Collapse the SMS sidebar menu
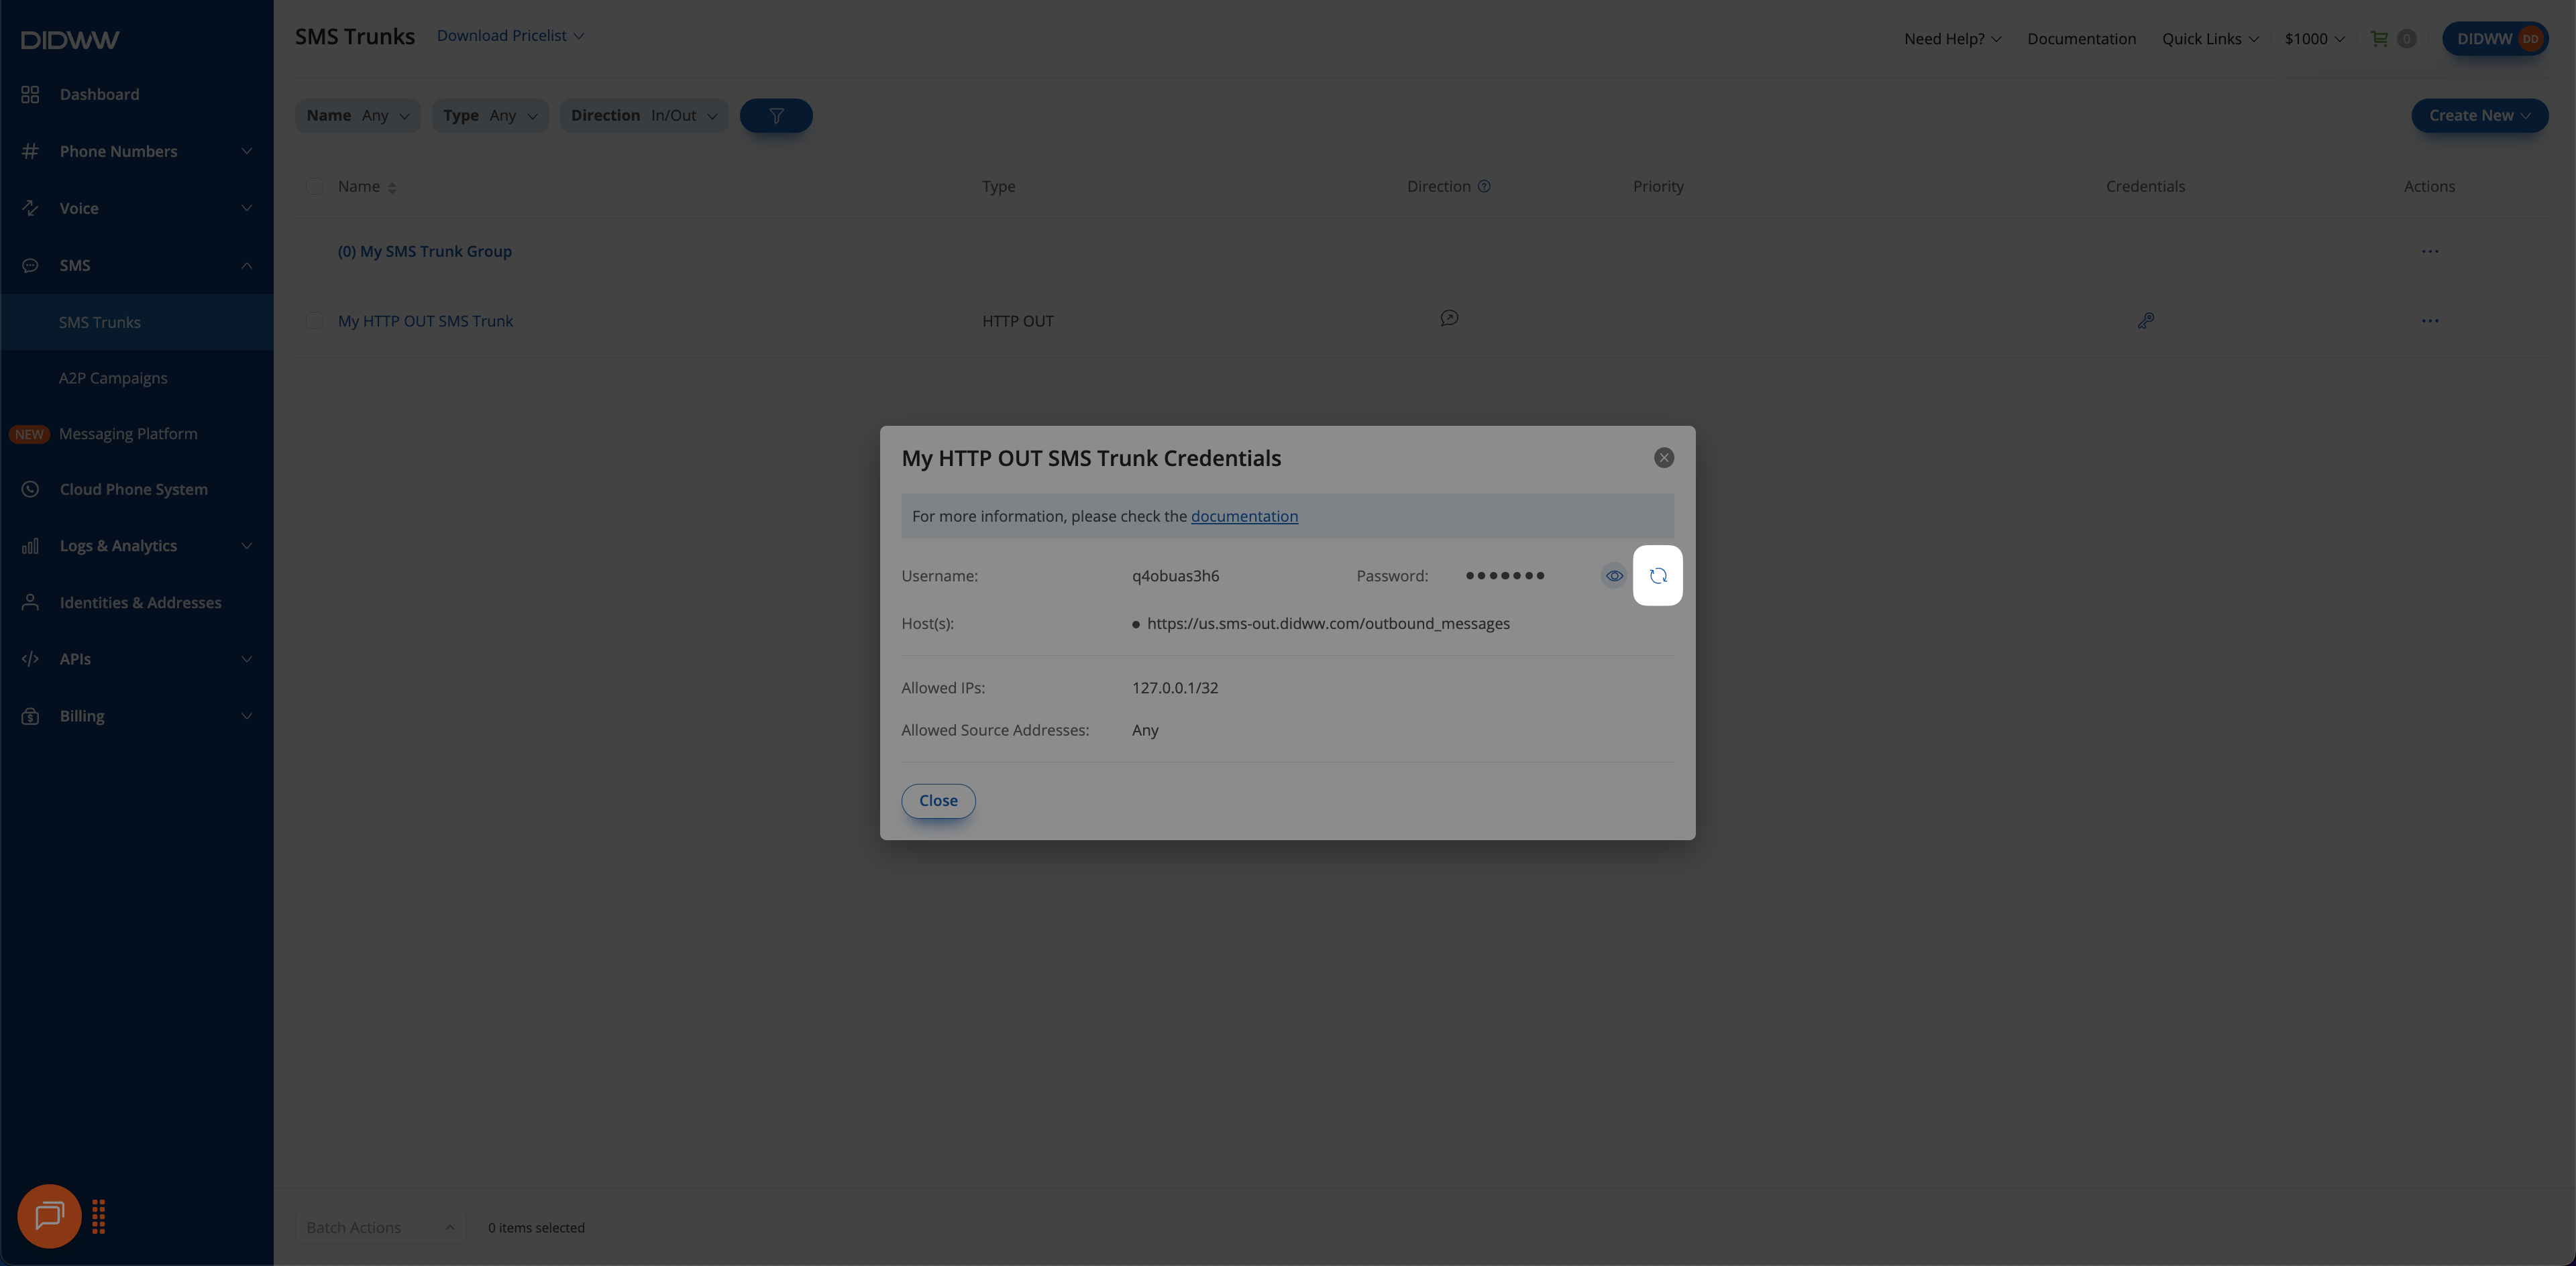Viewport: 2576px width, 1266px height. click(137, 265)
